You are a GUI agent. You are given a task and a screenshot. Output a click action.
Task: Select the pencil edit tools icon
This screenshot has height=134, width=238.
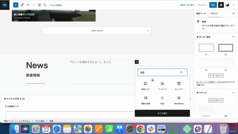click(x=22, y=5)
